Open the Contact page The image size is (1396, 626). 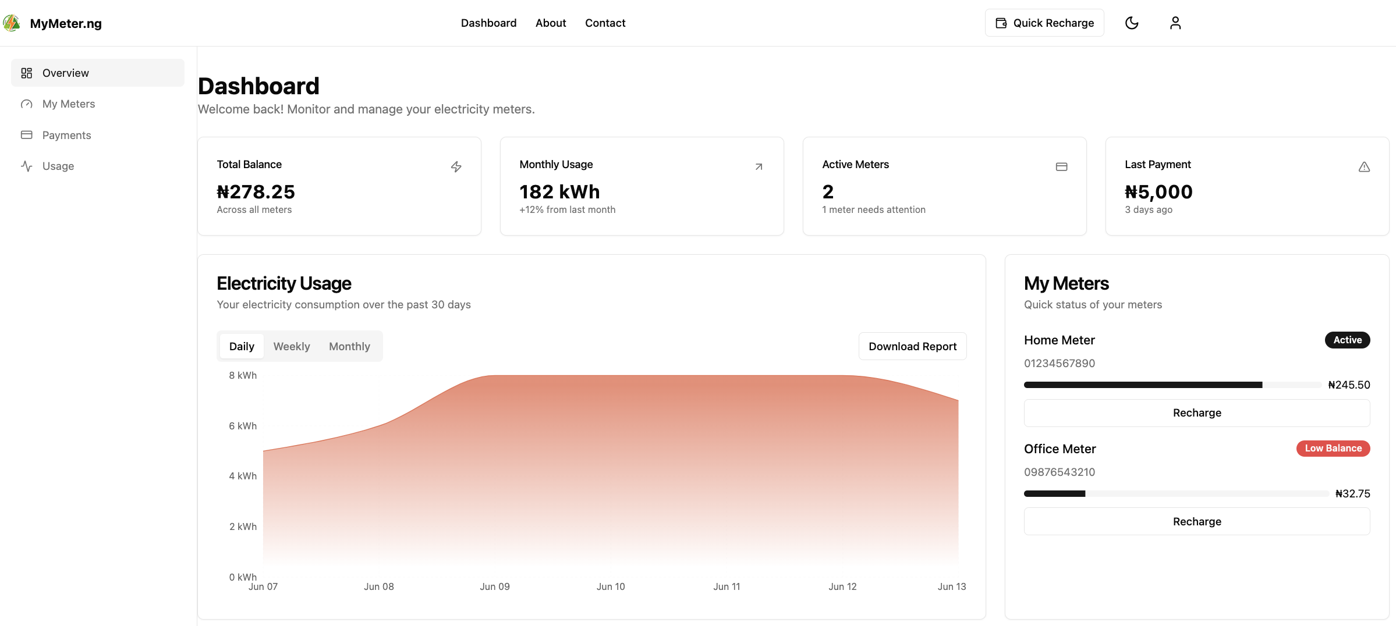coord(605,23)
